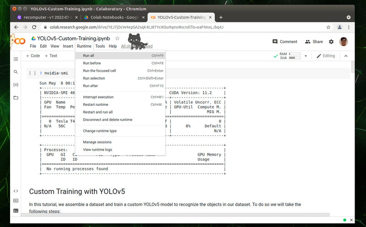Open the search (find and replace) sidebar icon

[16, 72]
